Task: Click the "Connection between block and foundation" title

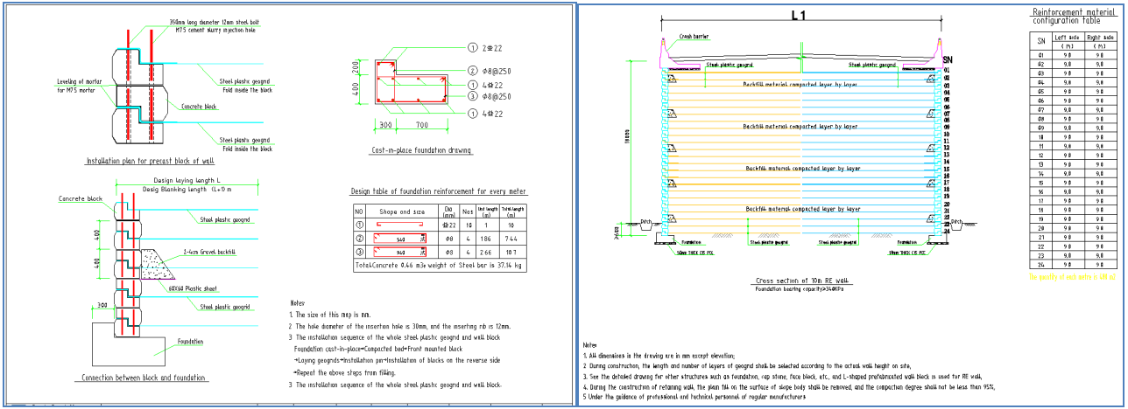Action: tap(145, 378)
